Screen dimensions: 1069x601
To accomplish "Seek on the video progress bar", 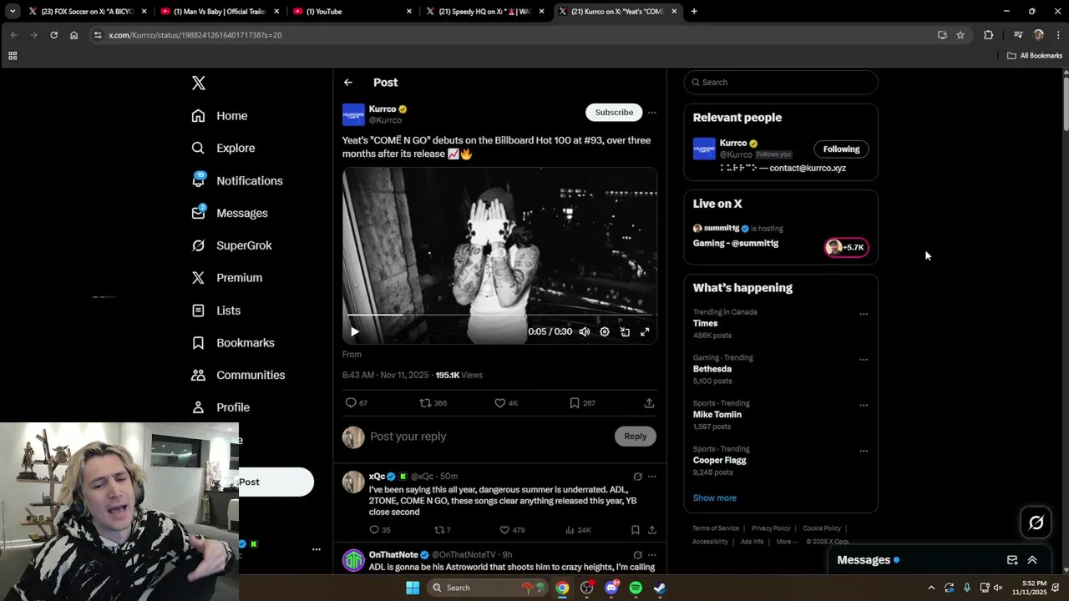I will coord(499,315).
